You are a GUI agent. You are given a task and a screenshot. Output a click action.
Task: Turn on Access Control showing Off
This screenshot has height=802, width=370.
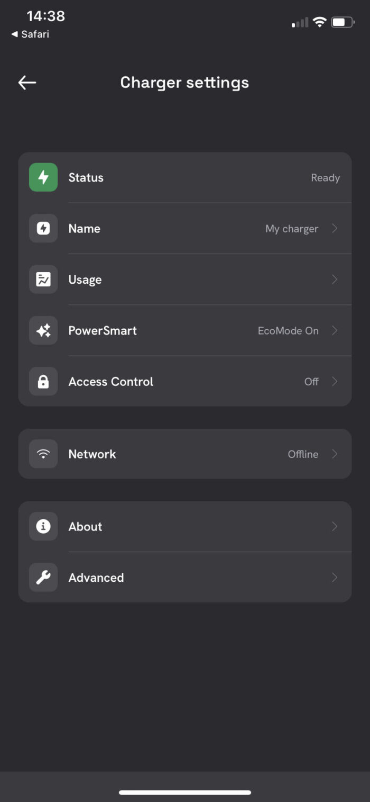pyautogui.click(x=311, y=381)
